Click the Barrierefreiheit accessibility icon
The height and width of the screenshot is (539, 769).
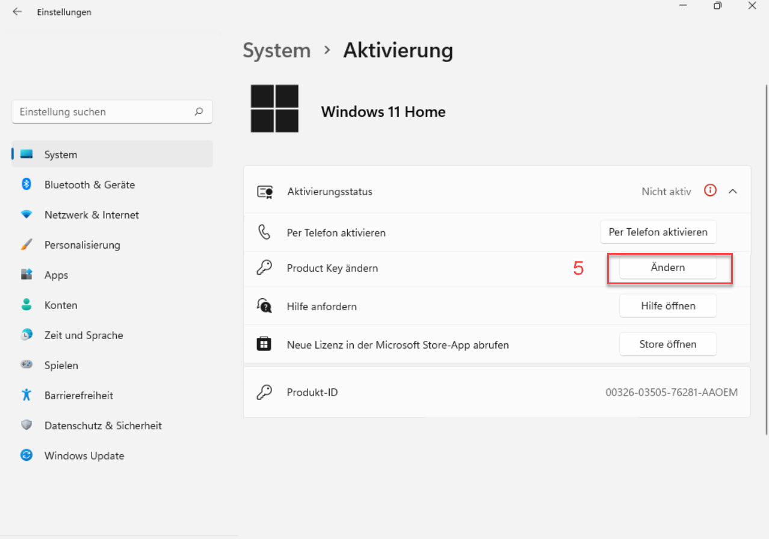point(26,395)
